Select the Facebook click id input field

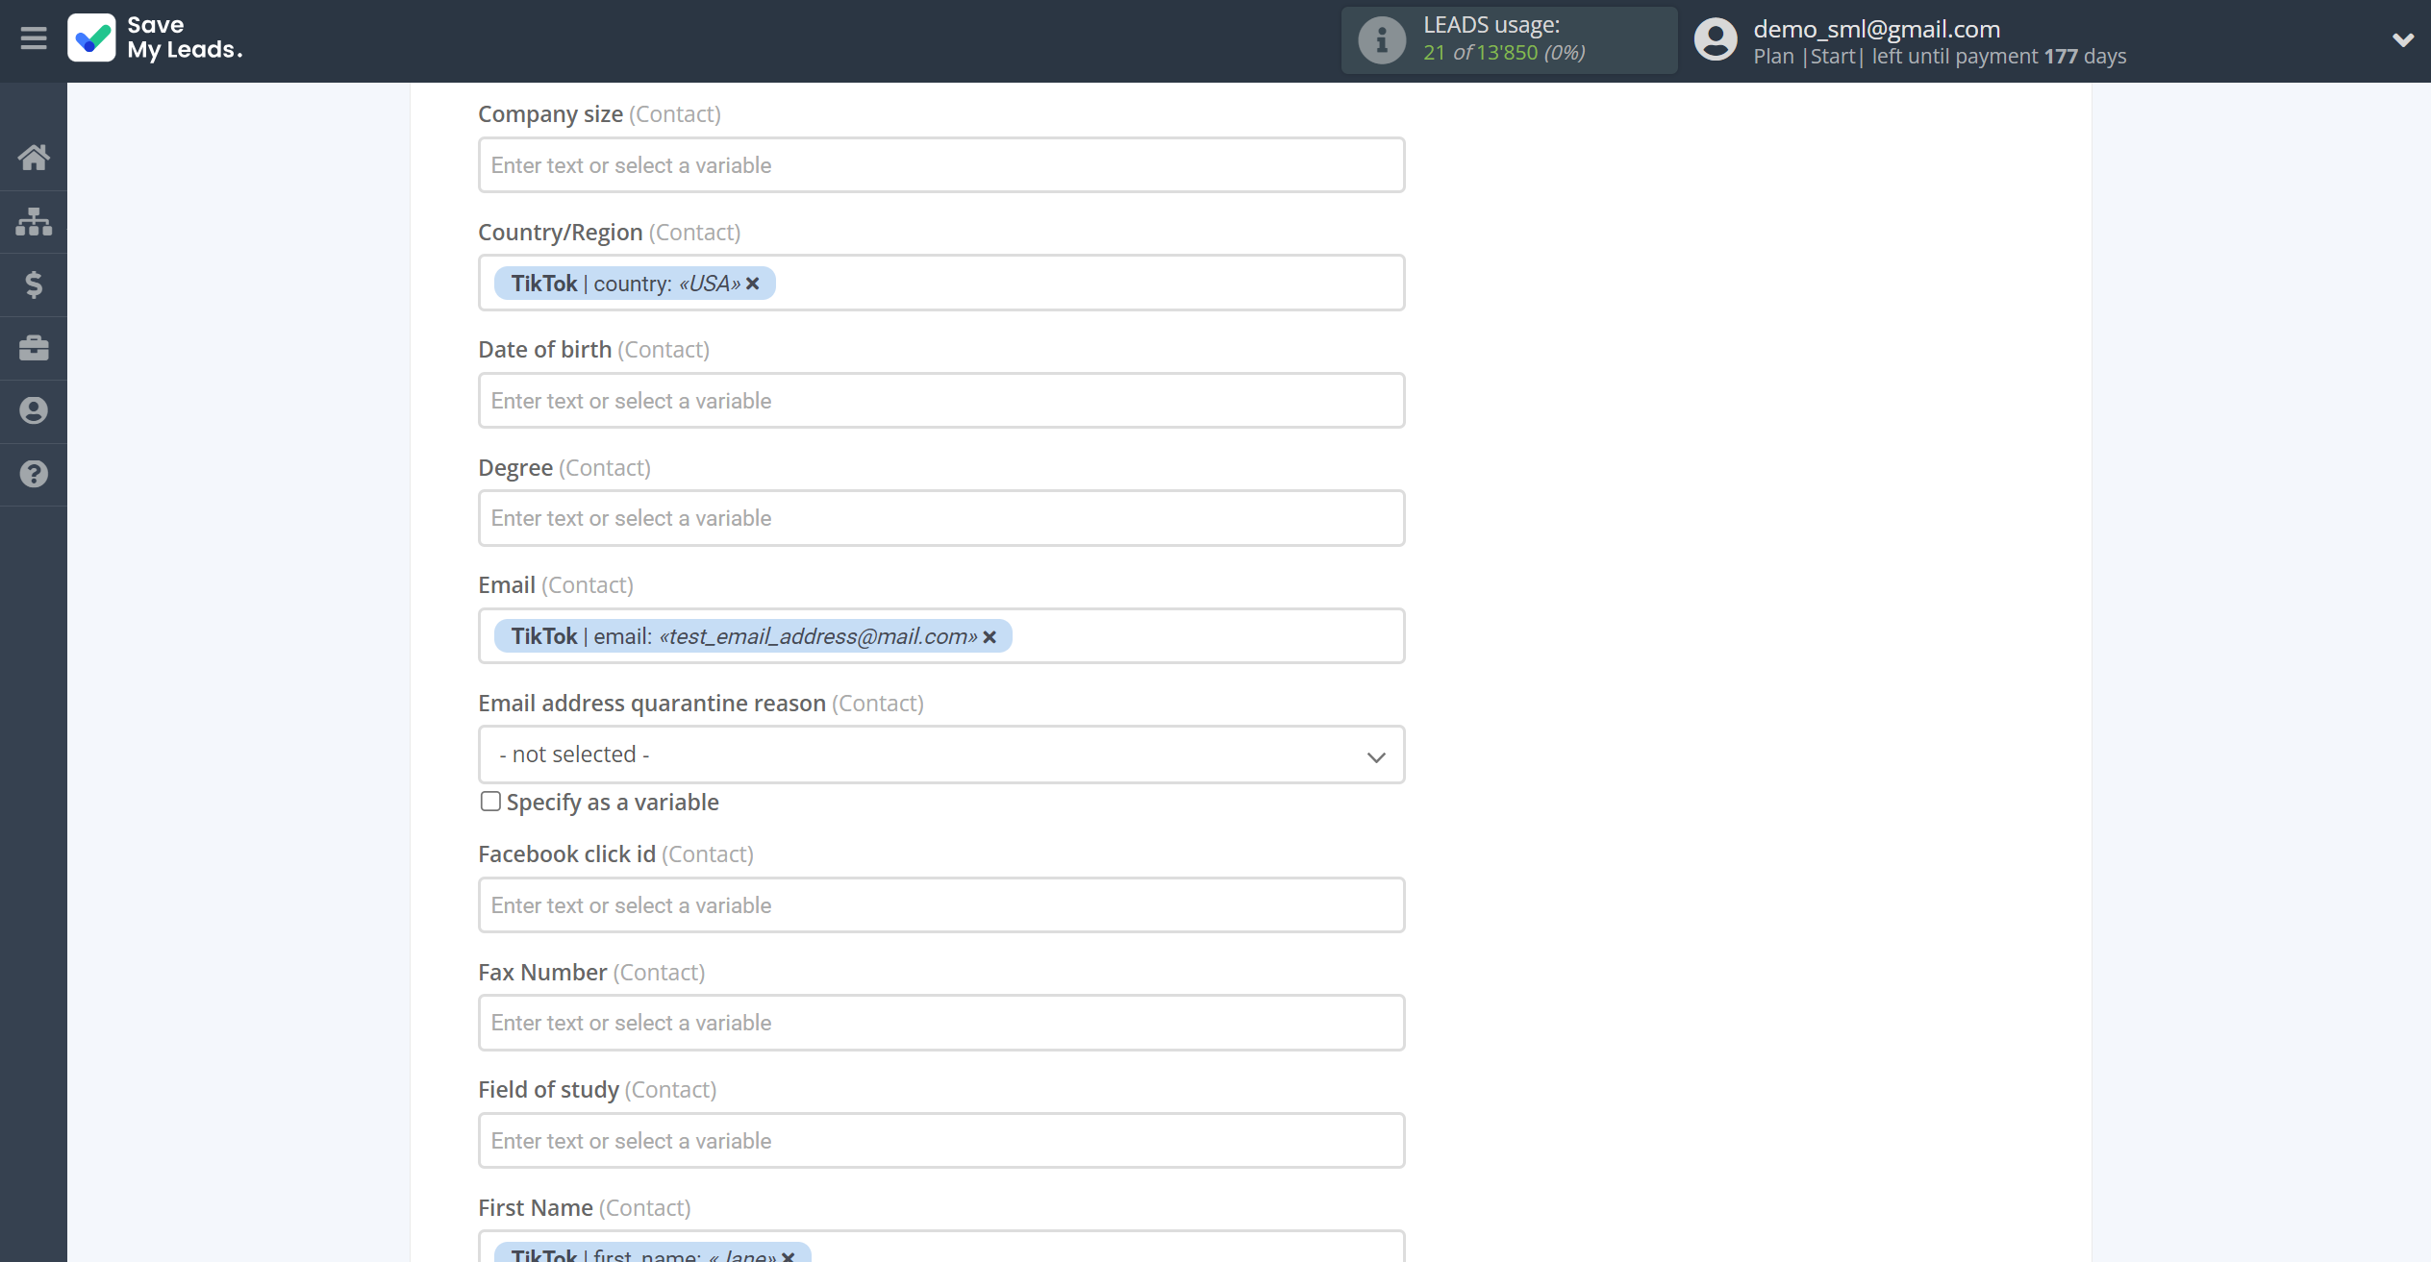(940, 903)
